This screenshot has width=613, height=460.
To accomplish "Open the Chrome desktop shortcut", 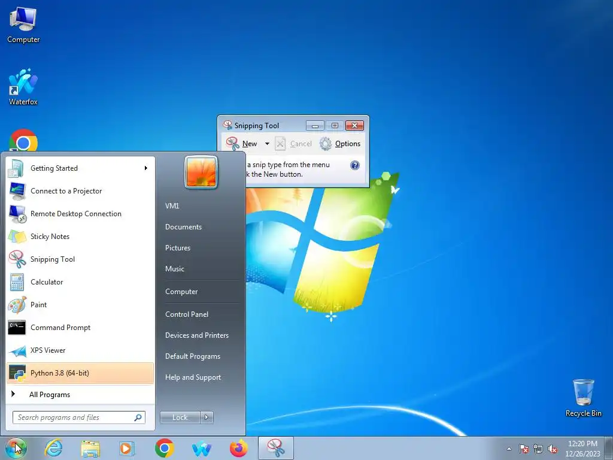I will 23,141.
